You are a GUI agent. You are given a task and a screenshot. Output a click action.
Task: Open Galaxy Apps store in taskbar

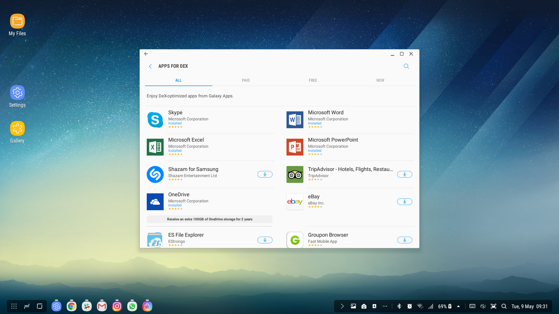click(x=147, y=306)
